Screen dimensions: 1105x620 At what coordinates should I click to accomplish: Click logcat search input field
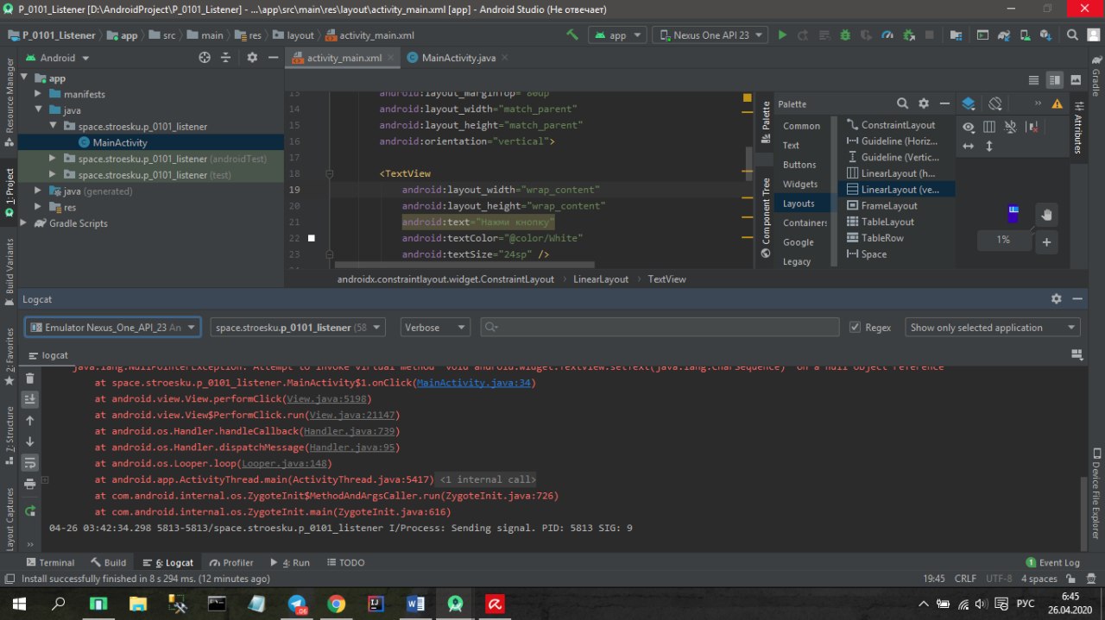[660, 328]
